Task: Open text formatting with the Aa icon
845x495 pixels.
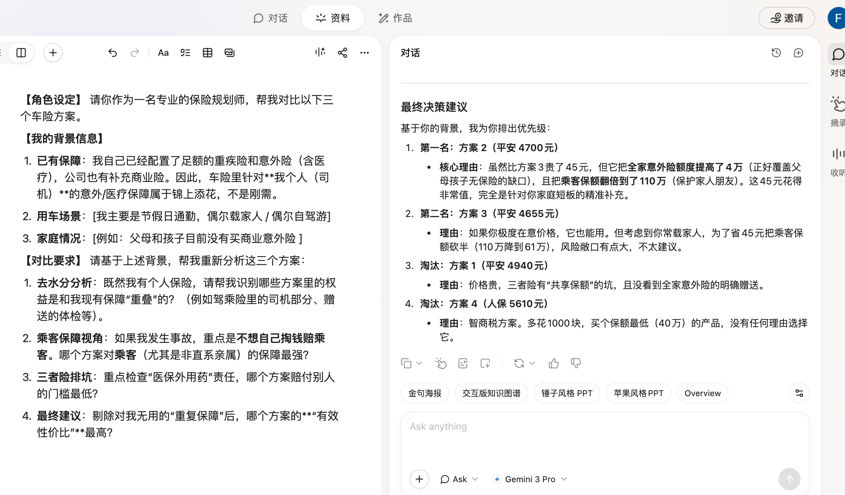Action: tap(163, 53)
